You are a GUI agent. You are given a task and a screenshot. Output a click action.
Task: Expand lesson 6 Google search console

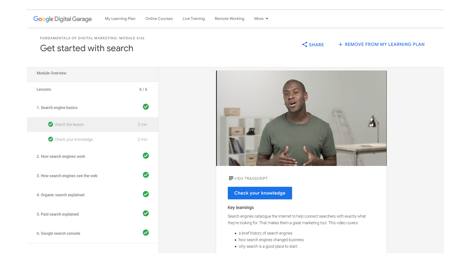tap(93, 233)
